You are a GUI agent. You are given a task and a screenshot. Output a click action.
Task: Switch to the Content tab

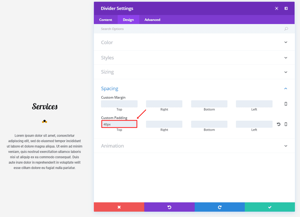click(x=106, y=20)
